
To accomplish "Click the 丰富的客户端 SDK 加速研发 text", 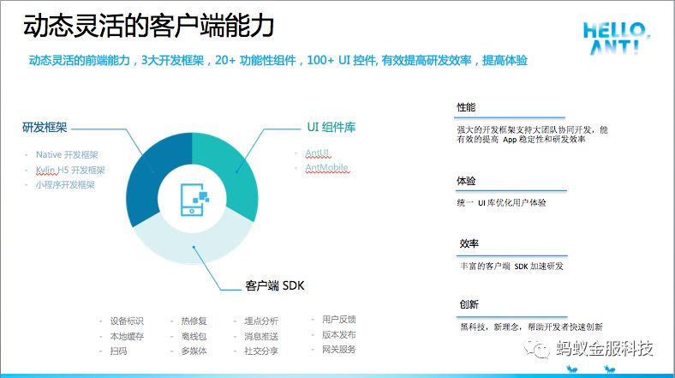I will [x=511, y=266].
